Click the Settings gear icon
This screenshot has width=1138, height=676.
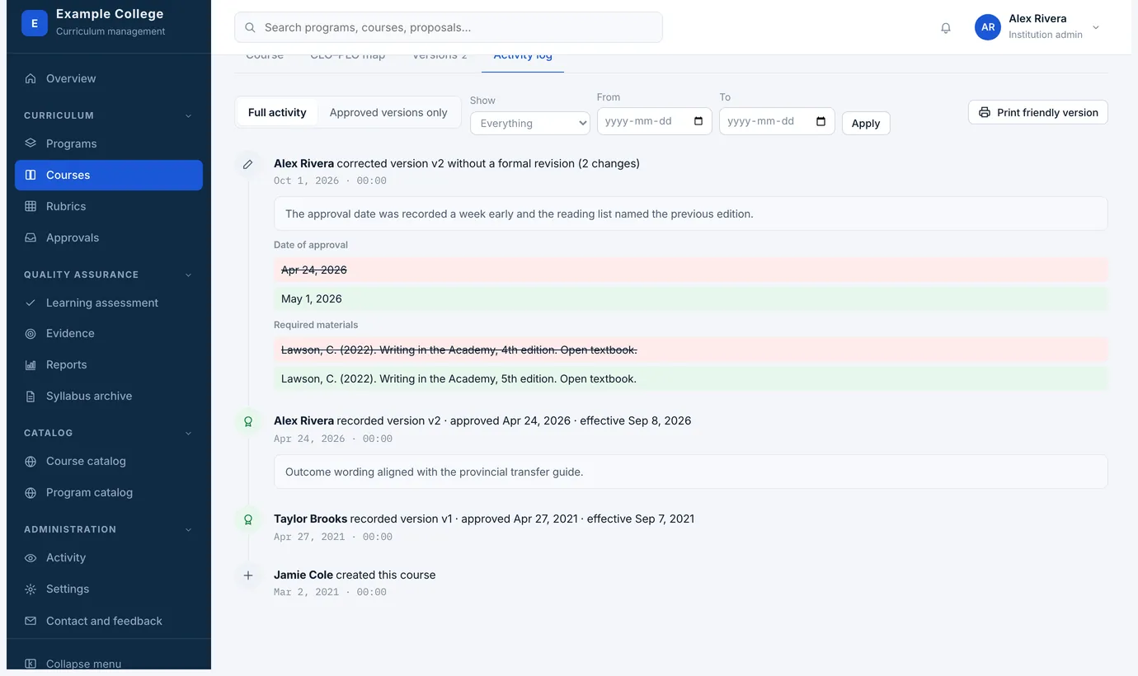(31, 589)
